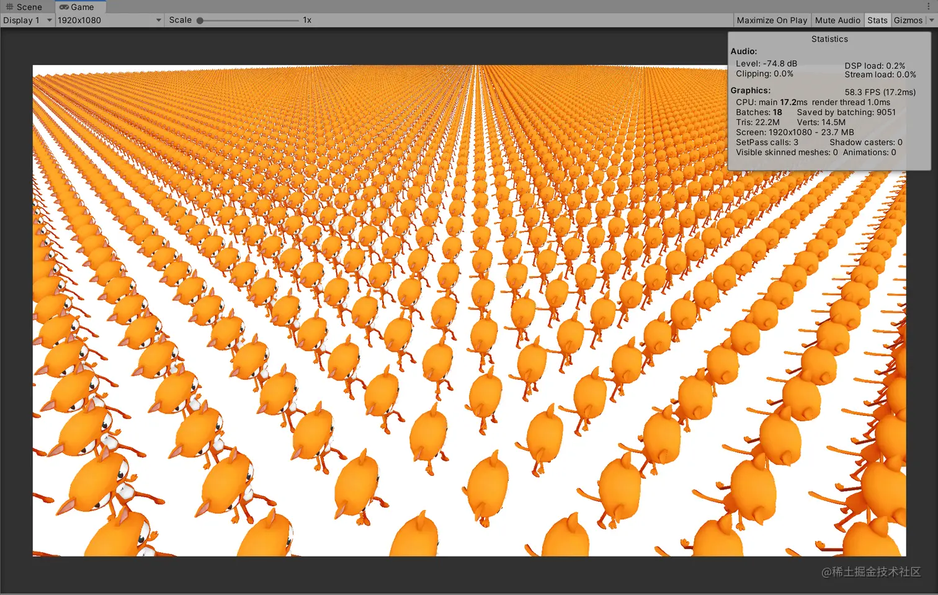
Task: Click the 'Verts: 14.5M' statistic
Action: pos(821,122)
